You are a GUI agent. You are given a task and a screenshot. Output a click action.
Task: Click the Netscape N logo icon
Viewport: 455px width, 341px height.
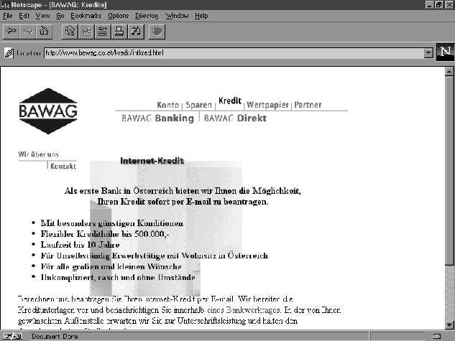pos(446,52)
